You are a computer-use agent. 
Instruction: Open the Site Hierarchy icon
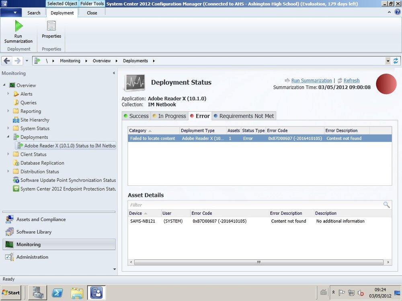16,120
